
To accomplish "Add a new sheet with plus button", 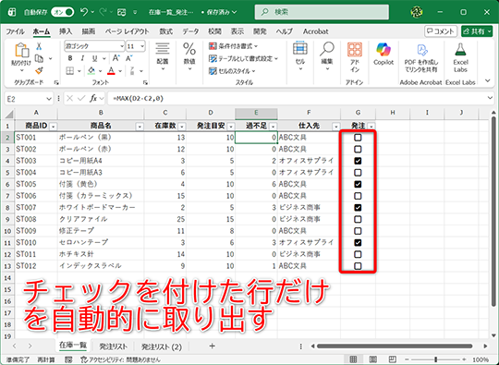I will click(x=212, y=346).
